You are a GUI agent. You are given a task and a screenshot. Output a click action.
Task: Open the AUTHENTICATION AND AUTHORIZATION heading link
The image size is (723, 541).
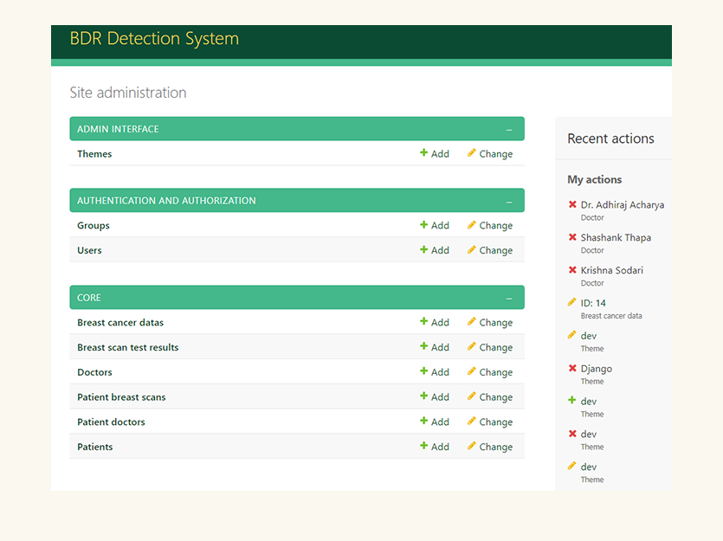click(x=166, y=201)
